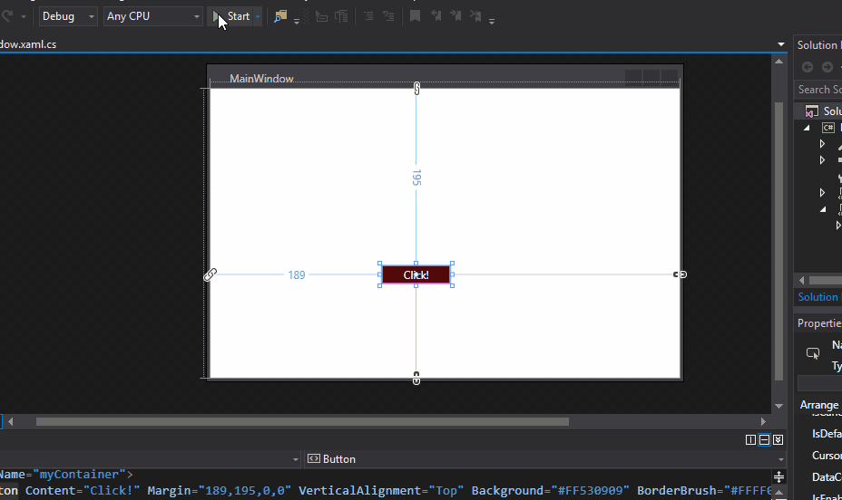
Task: Switch to the MainWindow.xaml.cs tab
Action: tap(28, 44)
